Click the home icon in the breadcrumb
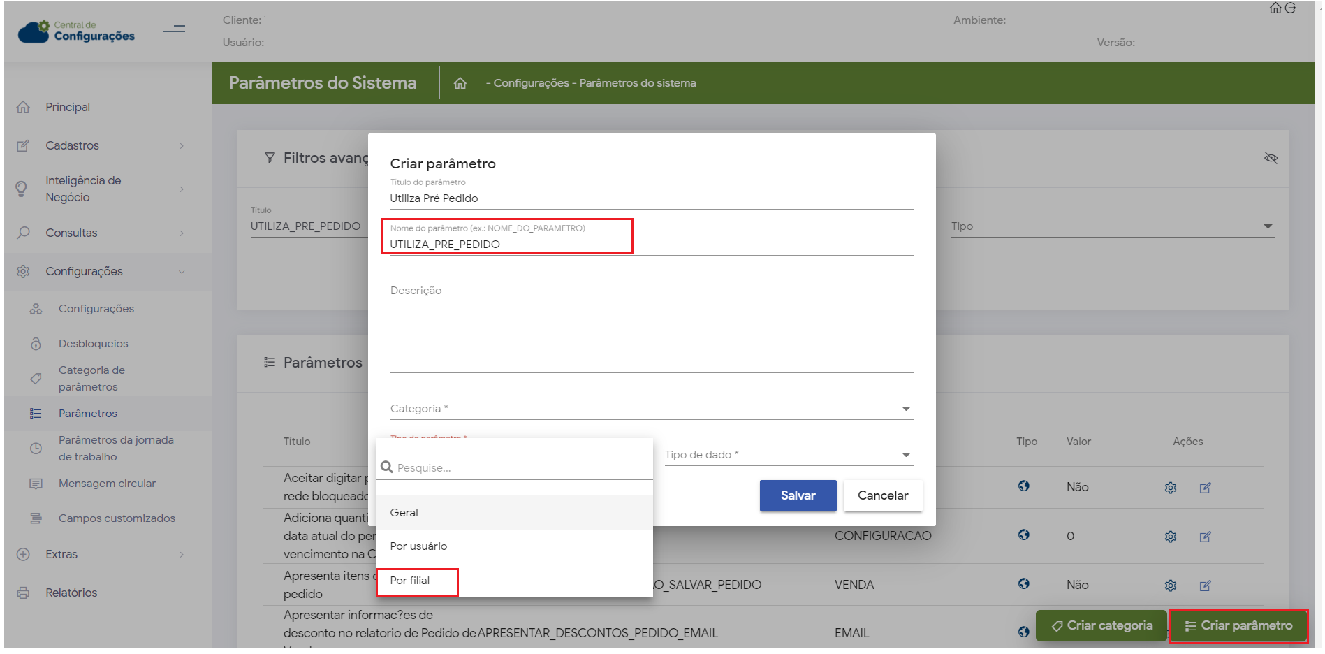 (x=460, y=83)
